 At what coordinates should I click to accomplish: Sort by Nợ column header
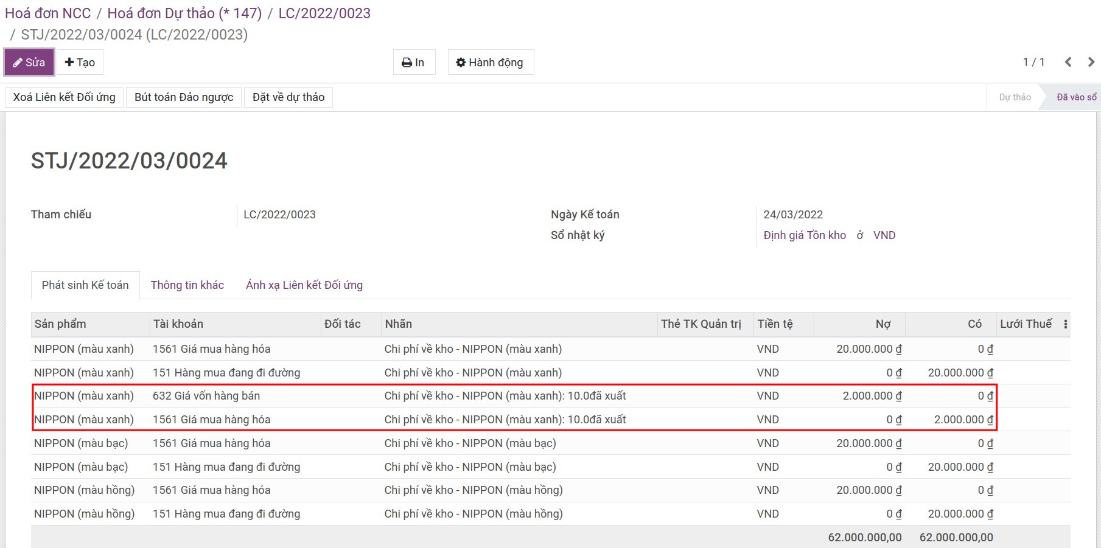[859, 324]
